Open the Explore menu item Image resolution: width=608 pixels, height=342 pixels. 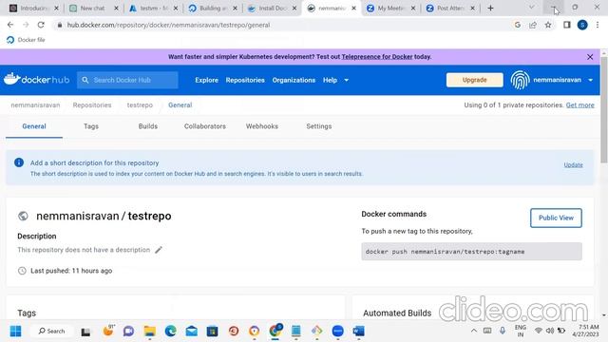tap(207, 80)
